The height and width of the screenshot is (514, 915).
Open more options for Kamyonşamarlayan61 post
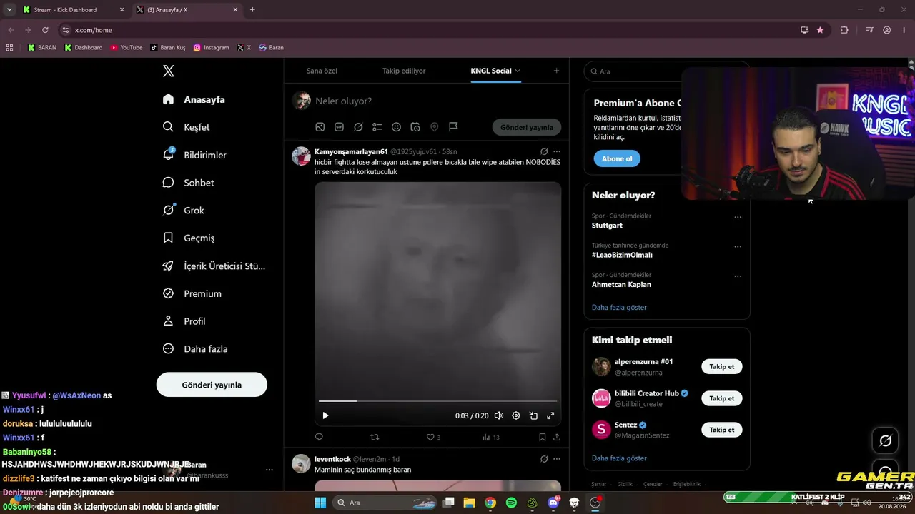pos(557,151)
